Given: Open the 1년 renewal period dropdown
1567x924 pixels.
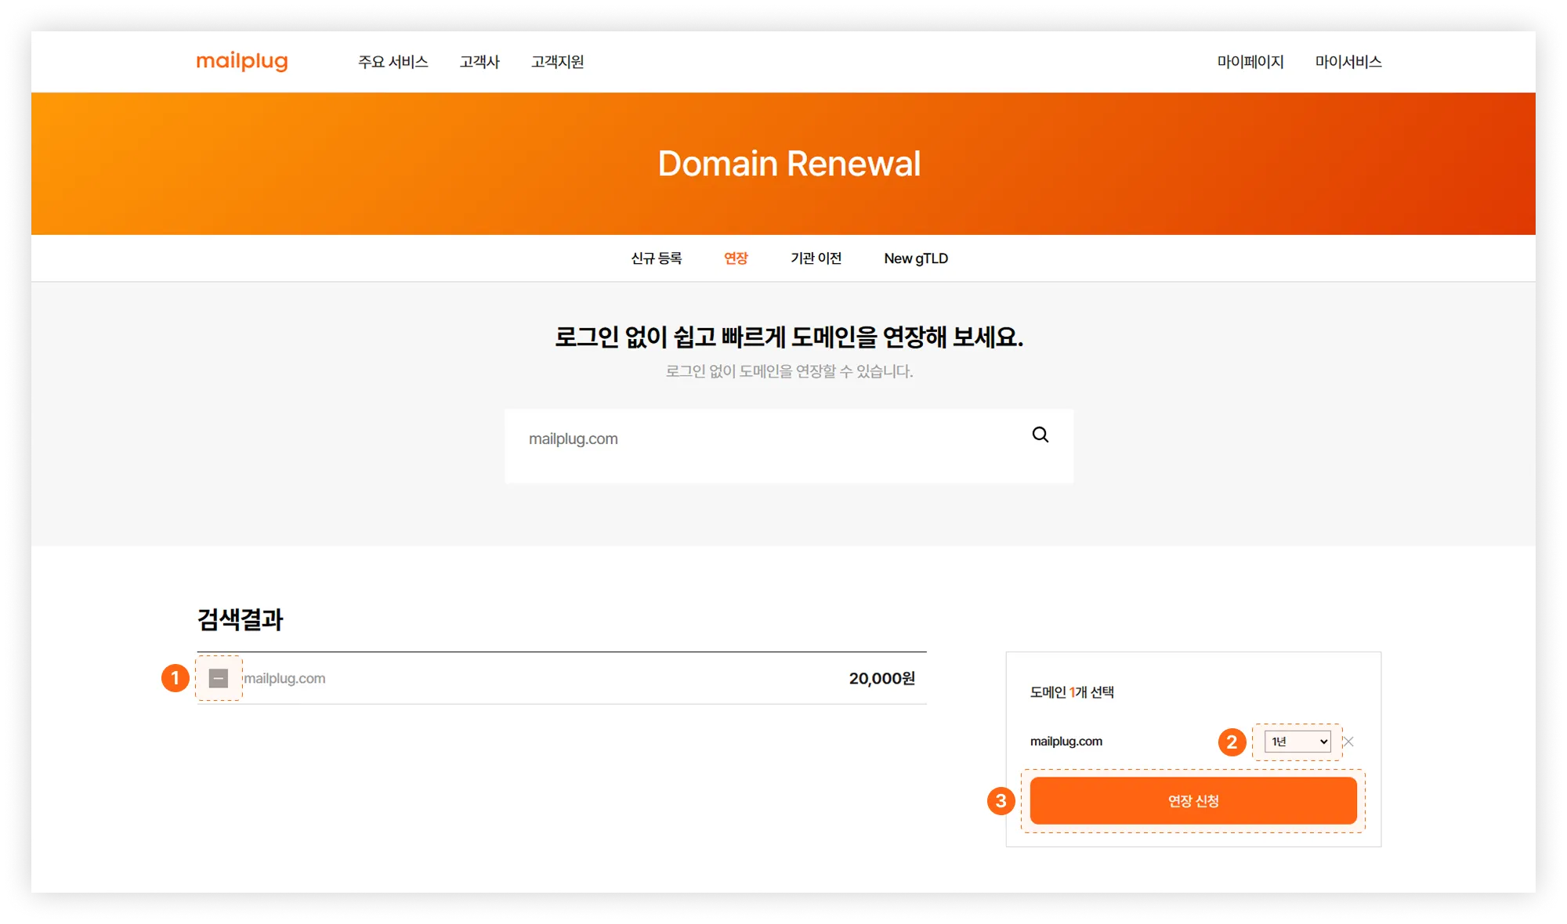Looking at the screenshot, I should coord(1297,742).
